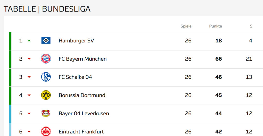Open Bayer 04 Leverkusen team page
This screenshot has height=136, width=263.
(x=84, y=113)
